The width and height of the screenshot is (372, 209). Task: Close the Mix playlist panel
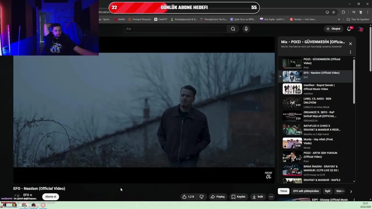(350, 44)
